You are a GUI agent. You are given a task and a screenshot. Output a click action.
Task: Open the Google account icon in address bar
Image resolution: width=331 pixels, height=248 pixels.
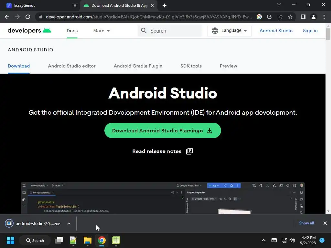259,17
